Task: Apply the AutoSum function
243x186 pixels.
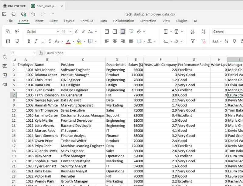Action: coord(166,31)
